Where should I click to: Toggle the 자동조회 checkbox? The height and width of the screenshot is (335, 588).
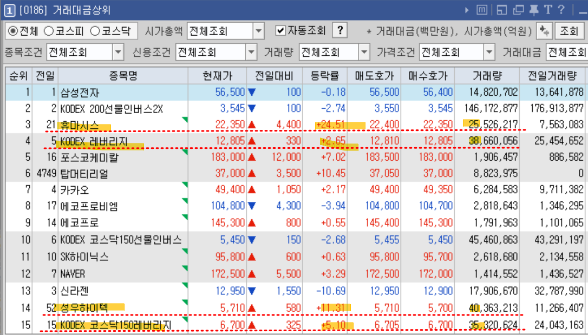280,30
